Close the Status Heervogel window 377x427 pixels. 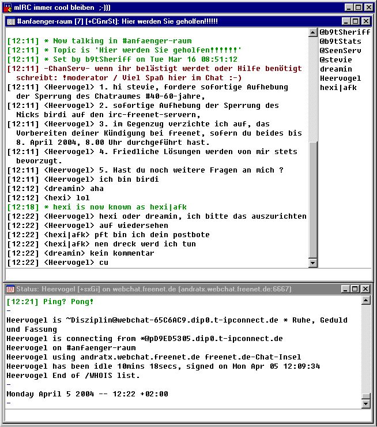point(365,289)
